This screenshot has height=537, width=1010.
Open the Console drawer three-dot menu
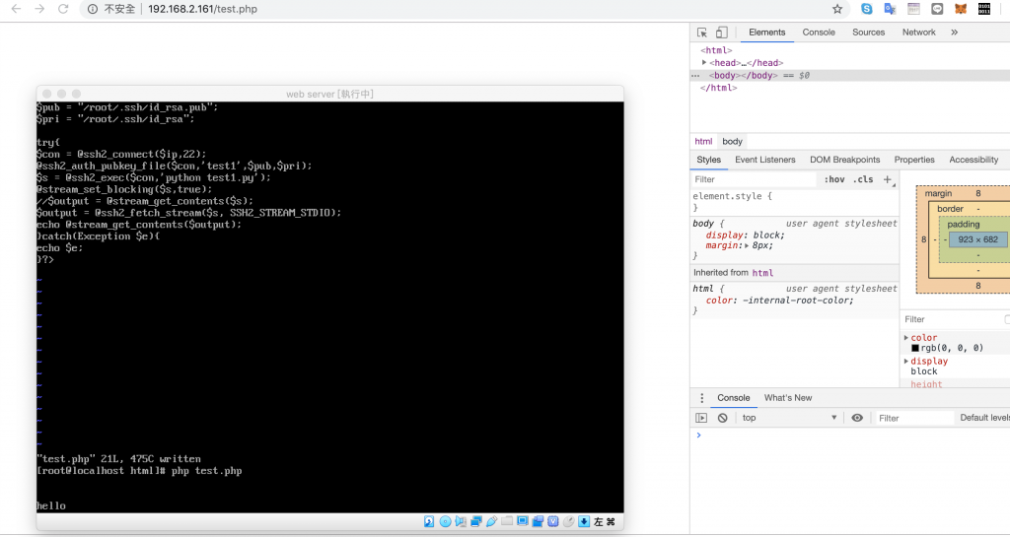tap(702, 398)
